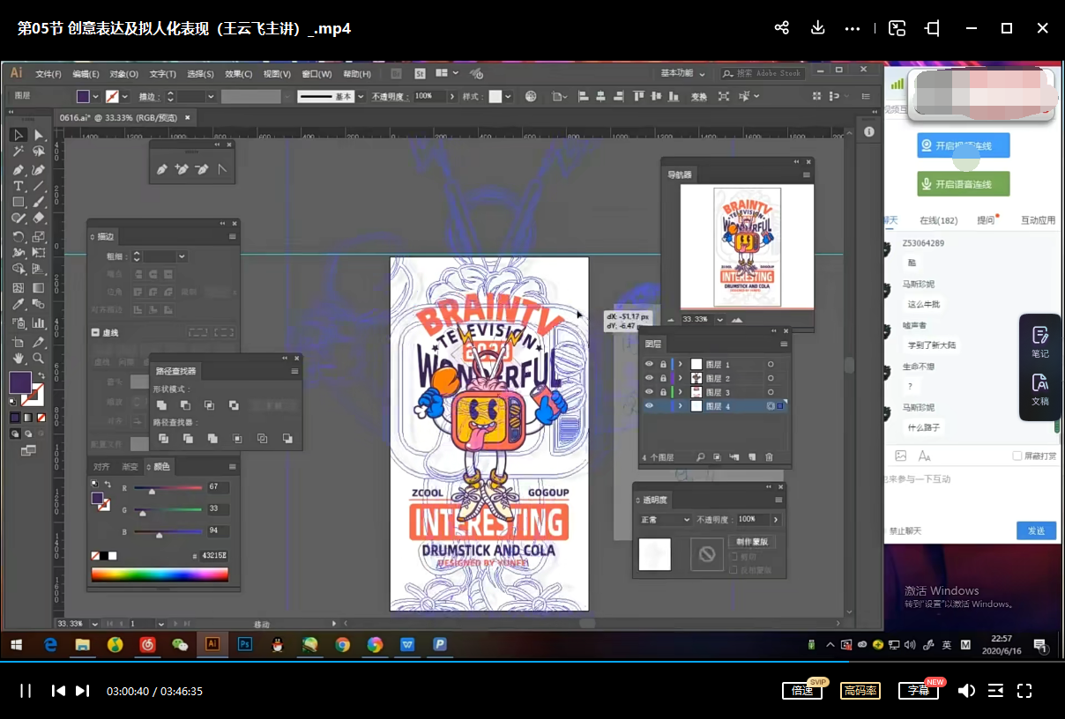Viewport: 1065px width, 719px height.
Task: Click Add Anchor Point tool in floating panel
Action: 182,168
